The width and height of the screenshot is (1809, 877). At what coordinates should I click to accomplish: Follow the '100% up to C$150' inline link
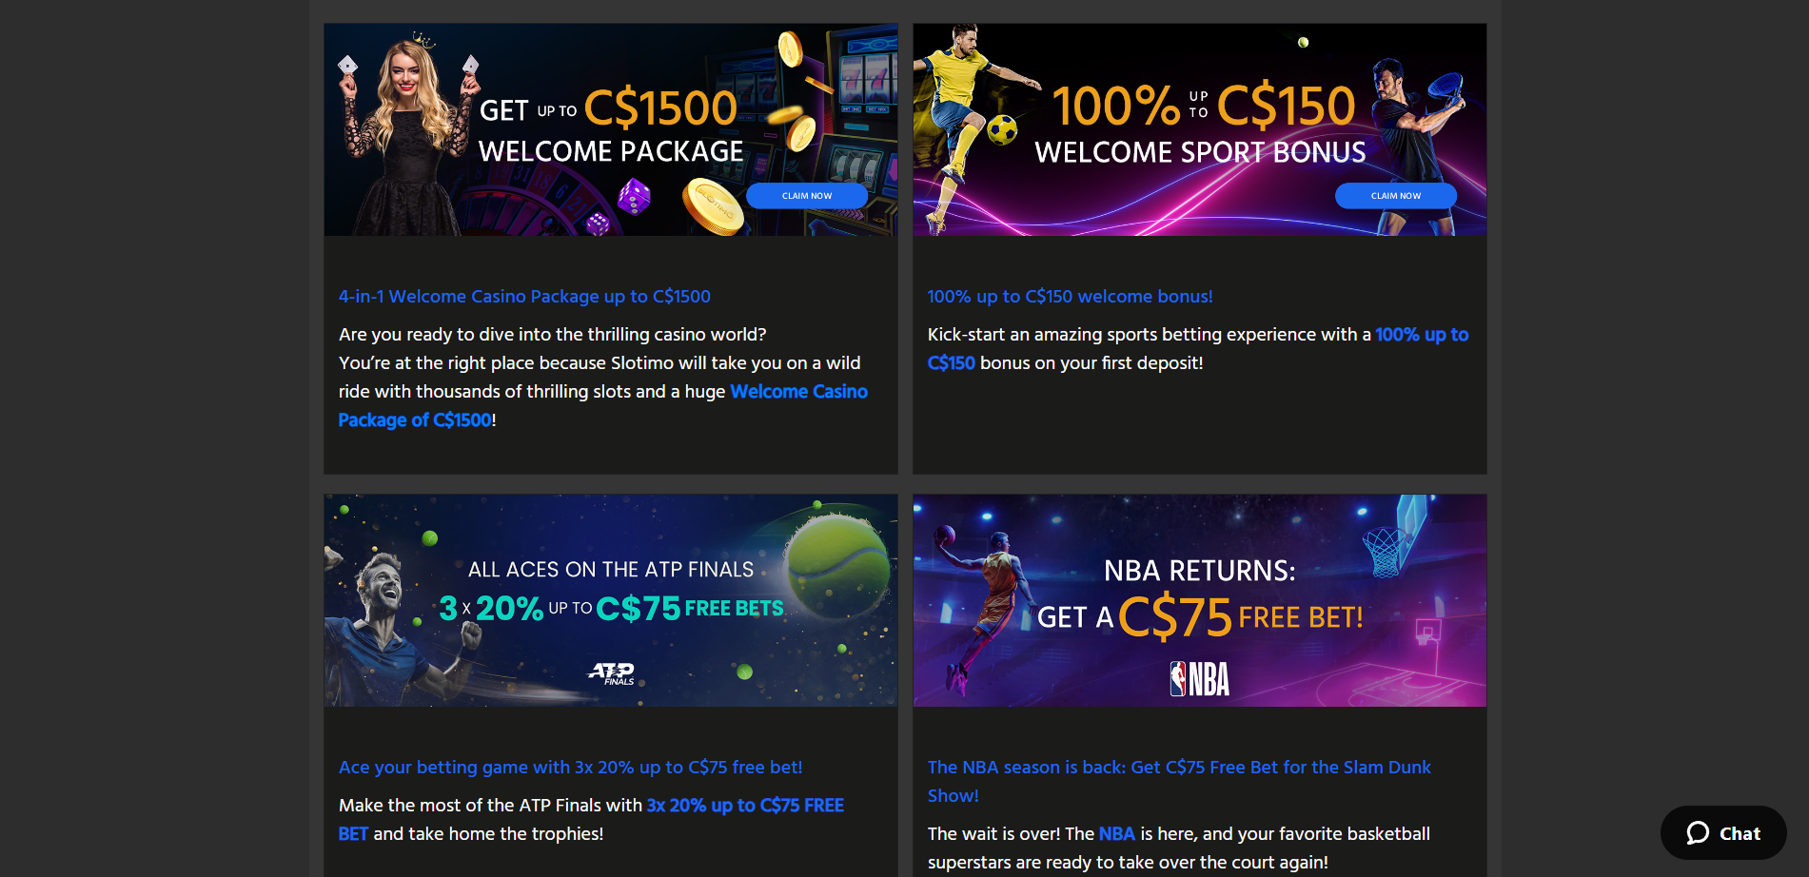[1198, 349]
